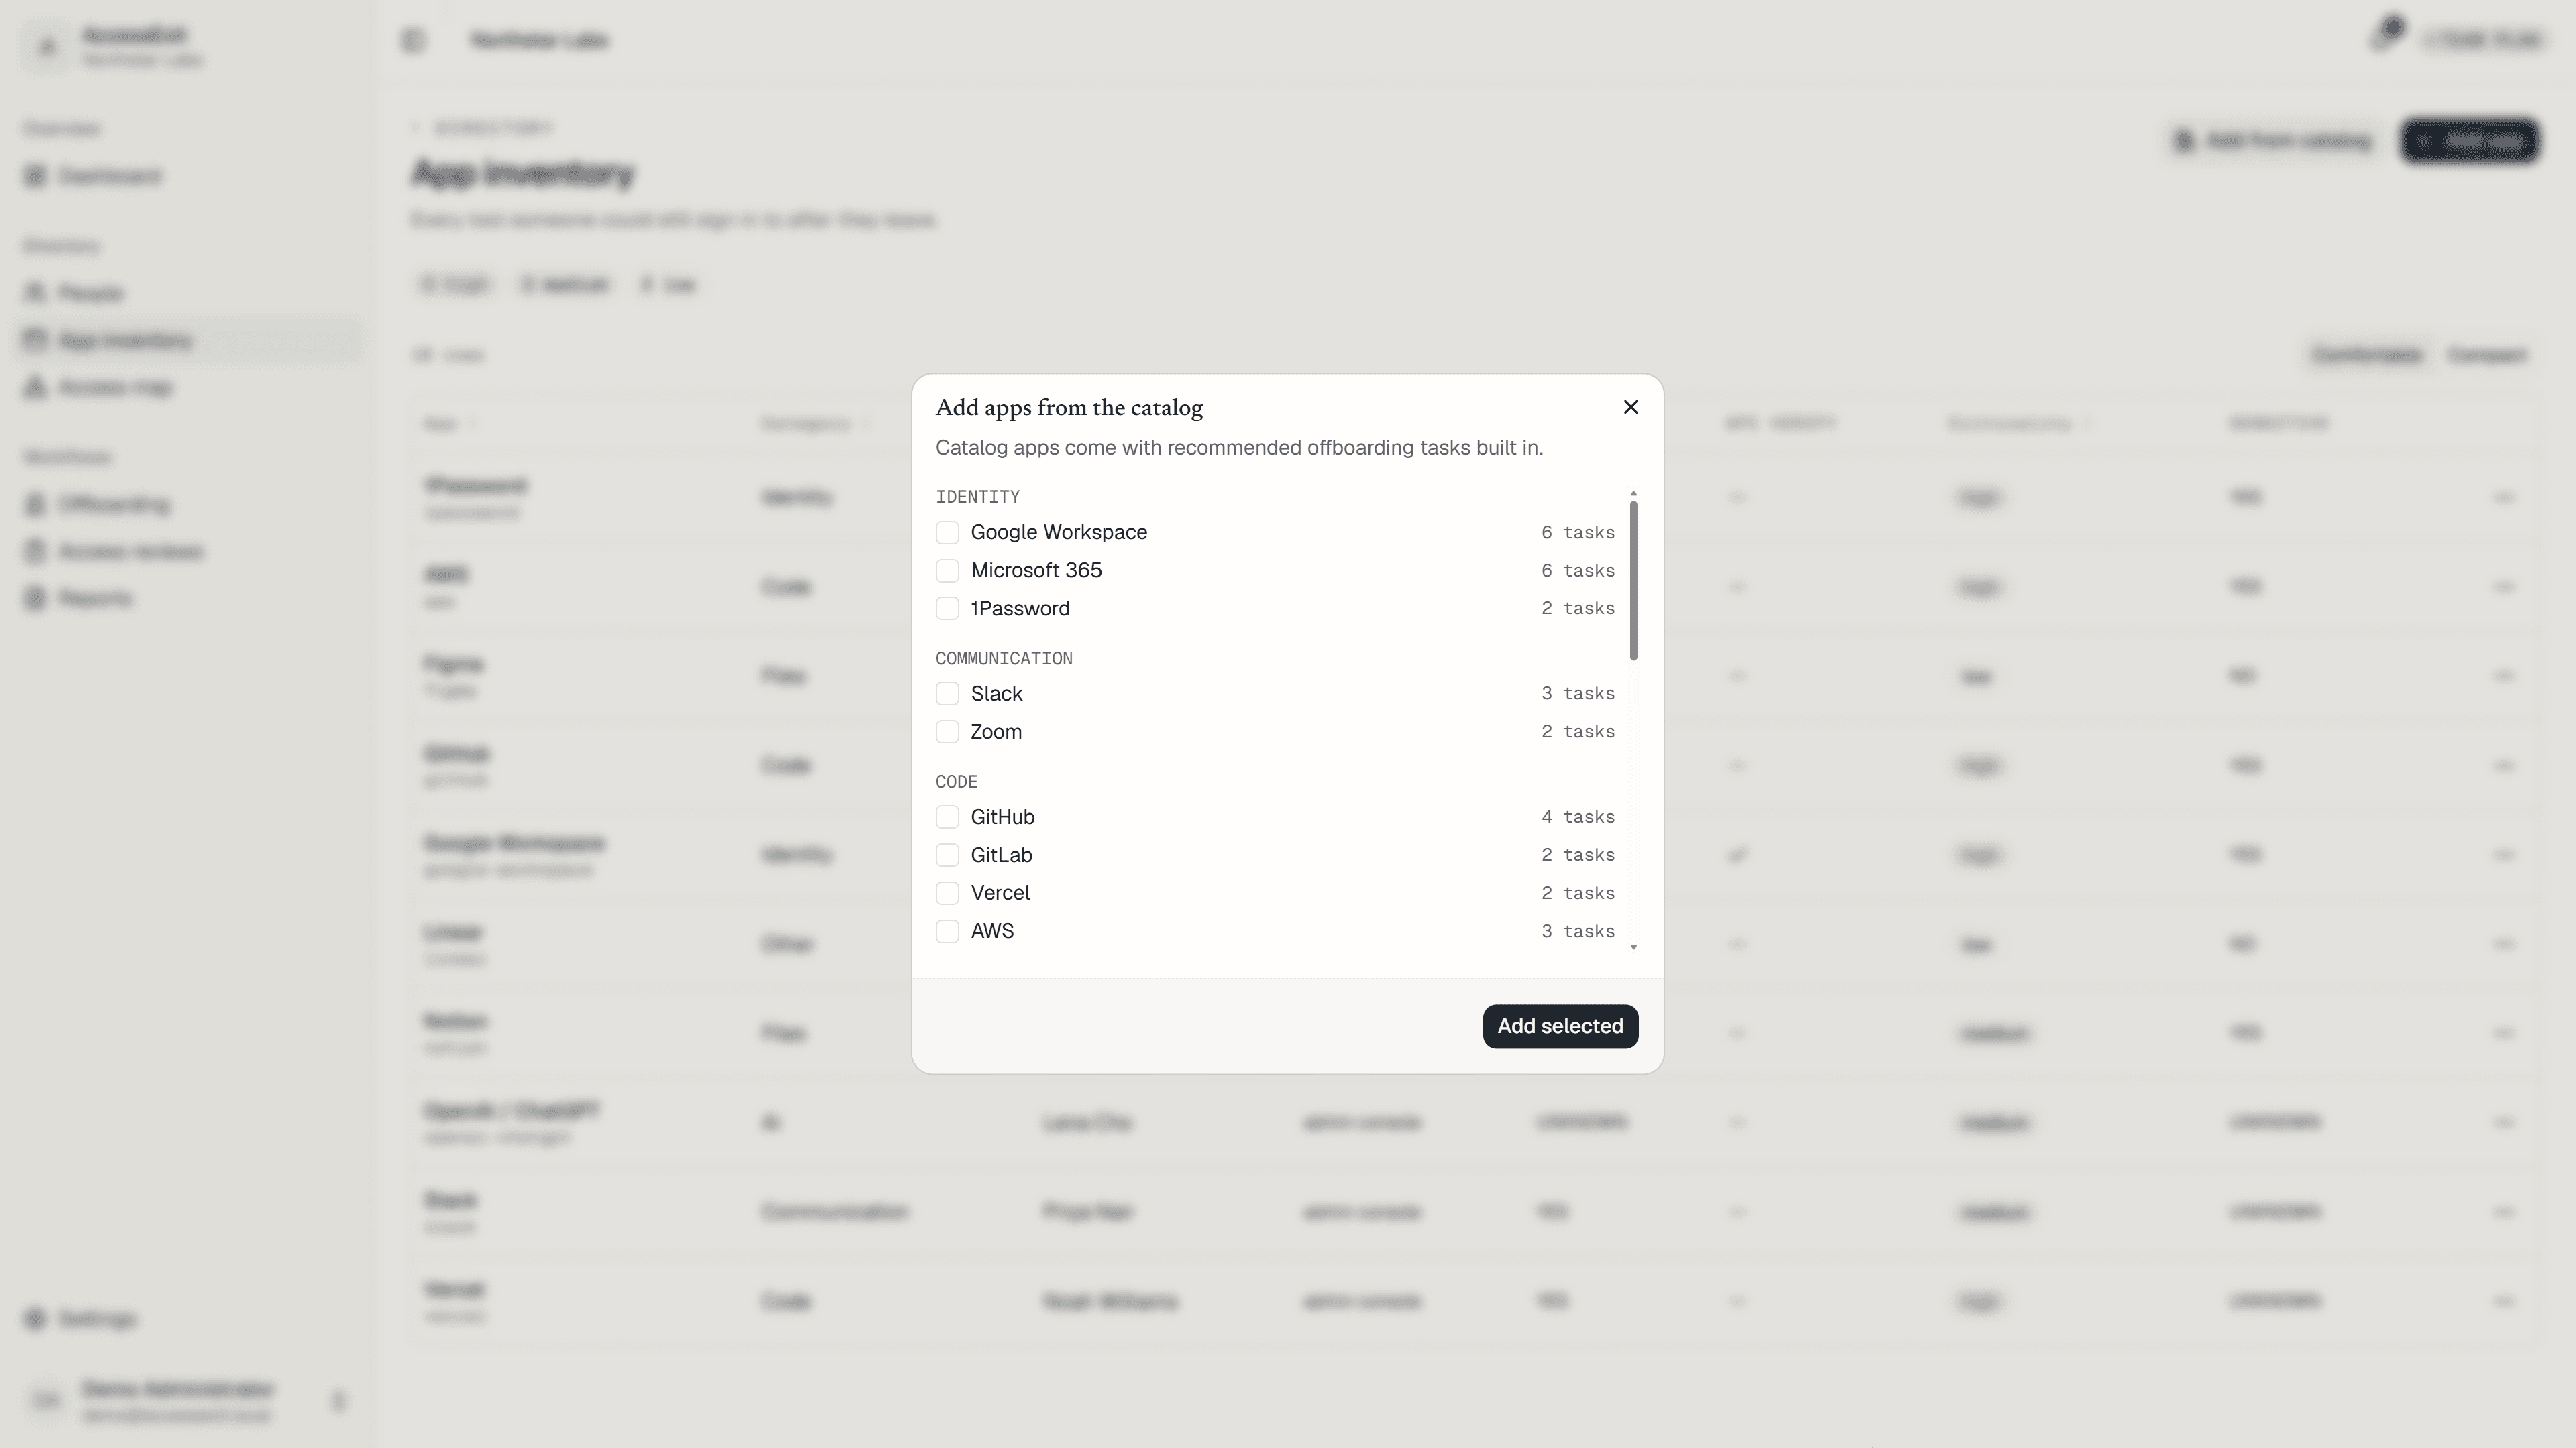Click the '3 tasks' count for Slack
The width and height of the screenshot is (2576, 1448).
point(1578,694)
